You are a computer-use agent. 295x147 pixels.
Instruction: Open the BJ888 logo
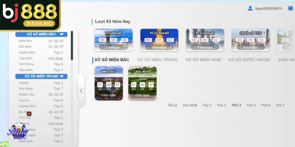coord(30,15)
